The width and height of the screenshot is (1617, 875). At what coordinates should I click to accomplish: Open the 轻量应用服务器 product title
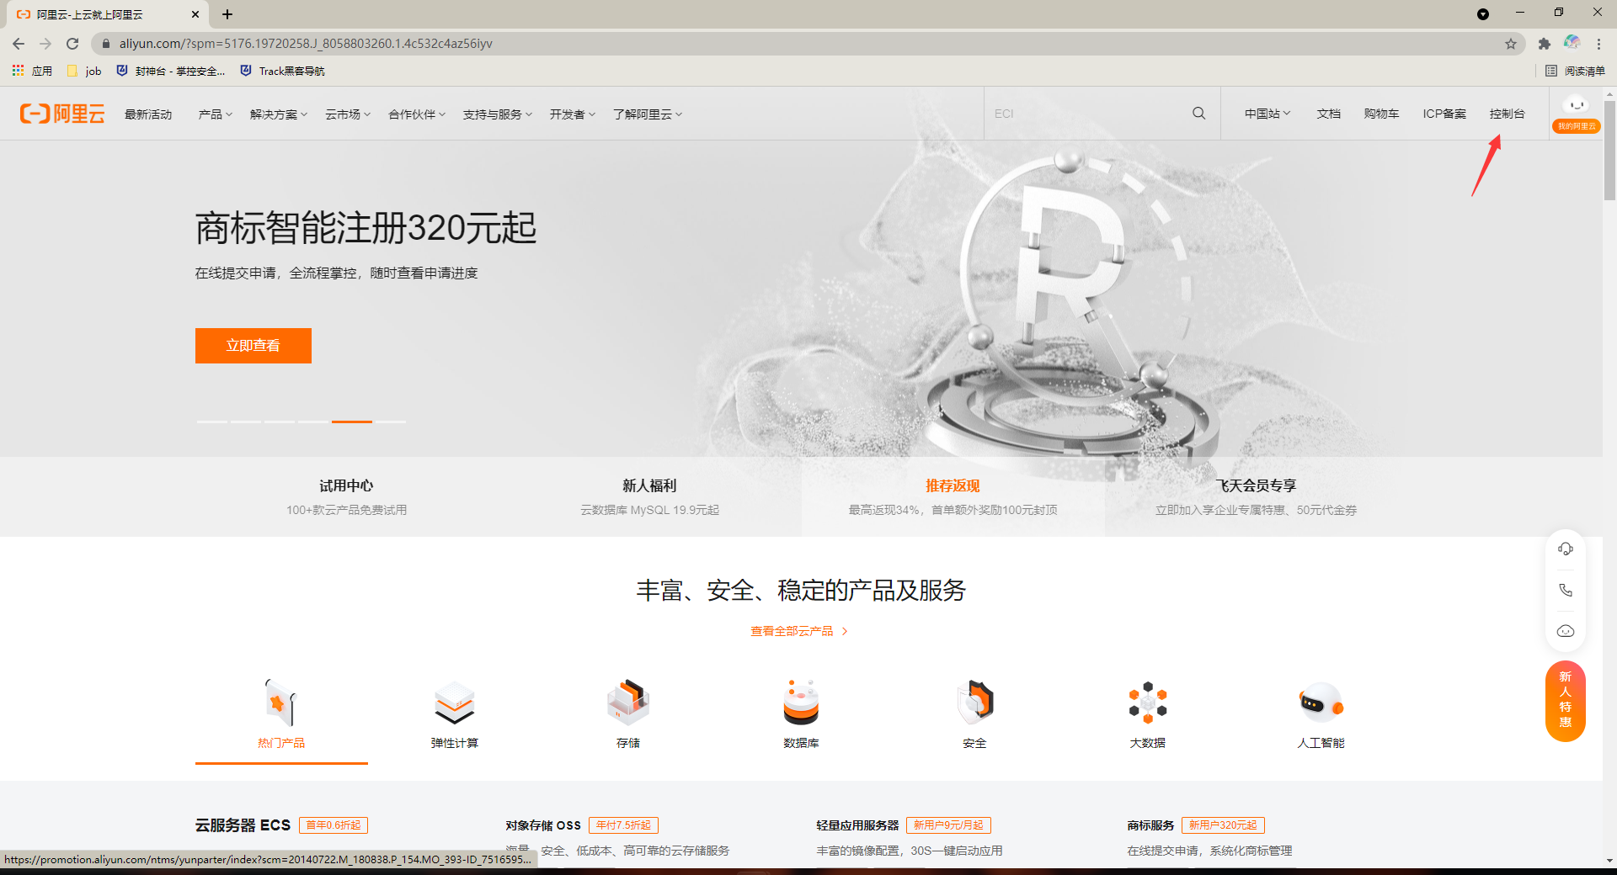pos(857,825)
